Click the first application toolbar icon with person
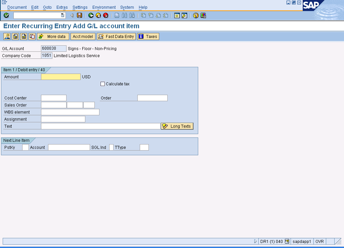 coord(7,36)
